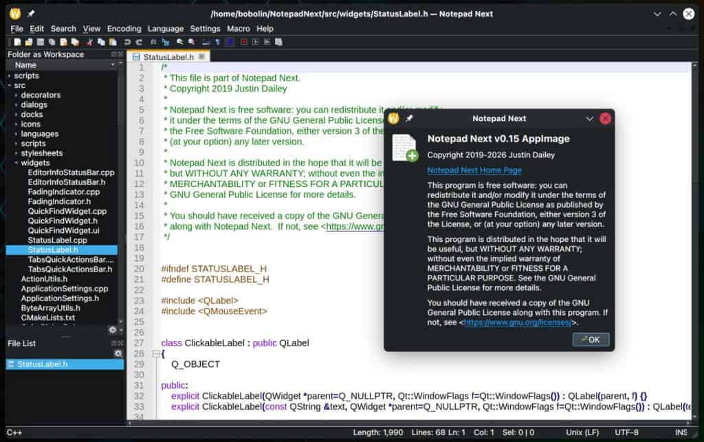Image resolution: width=704 pixels, height=442 pixels.
Task: Expand the languages folder
Action: pyautogui.click(x=16, y=134)
